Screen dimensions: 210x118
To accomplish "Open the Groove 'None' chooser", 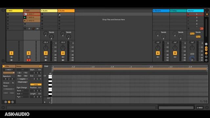I will (x=9, y=86).
